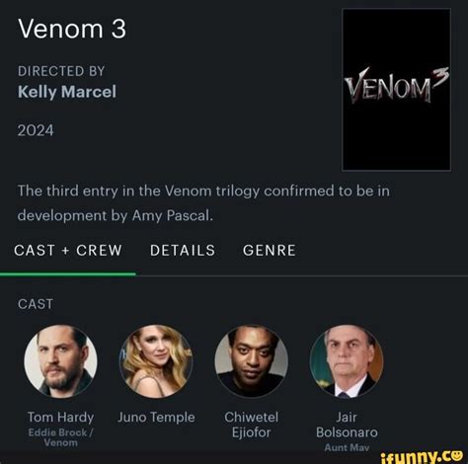Open the Venom 3 poster image

[396, 90]
